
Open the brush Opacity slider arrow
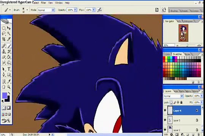[x=75, y=10]
